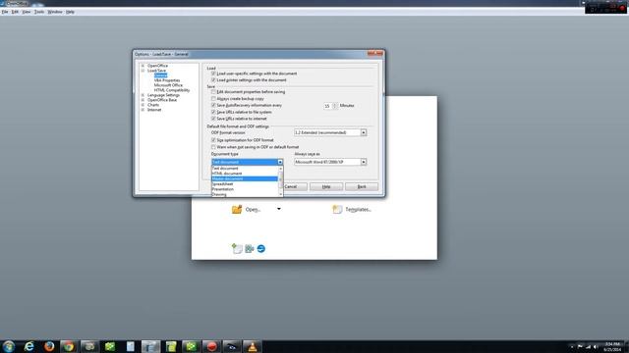
Task: Close the Options dialog with the X button
Action: [375, 54]
